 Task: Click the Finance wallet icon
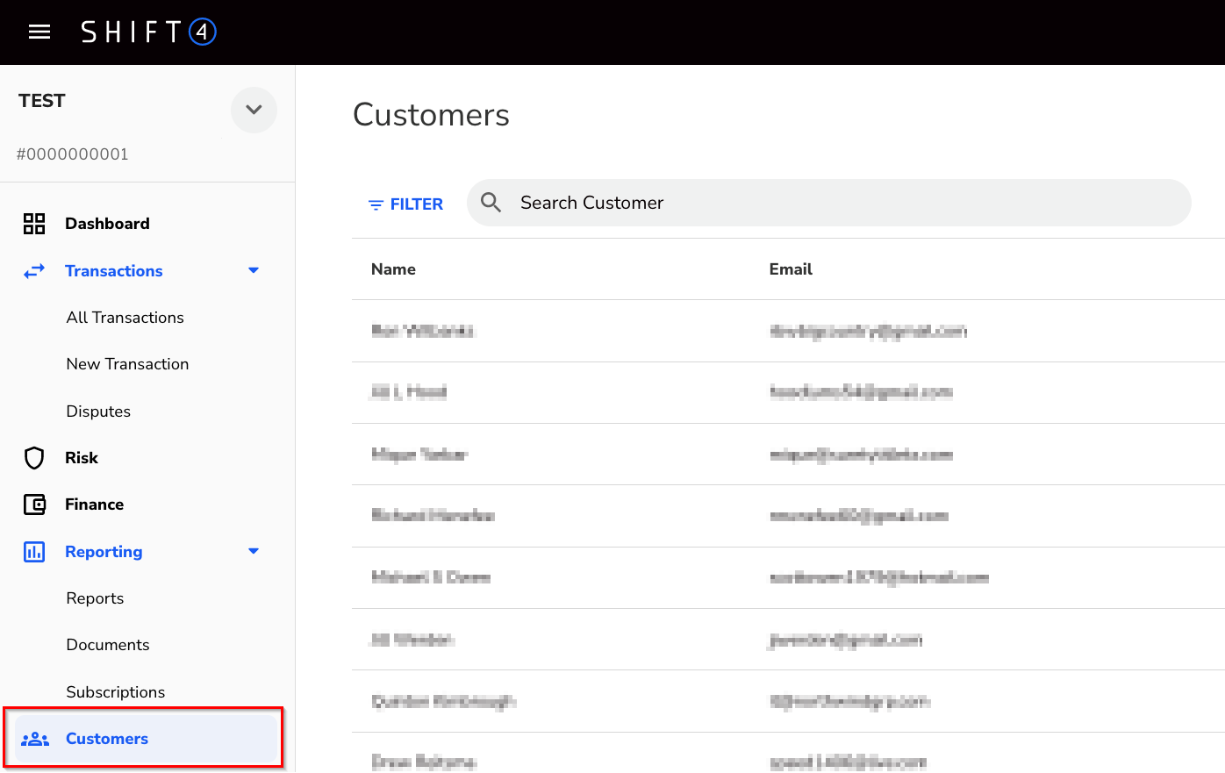(34, 505)
